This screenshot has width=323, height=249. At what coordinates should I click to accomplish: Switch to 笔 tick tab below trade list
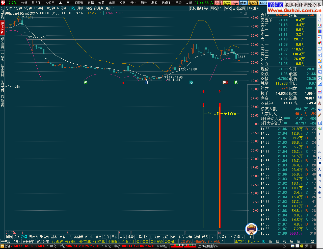[263, 241]
